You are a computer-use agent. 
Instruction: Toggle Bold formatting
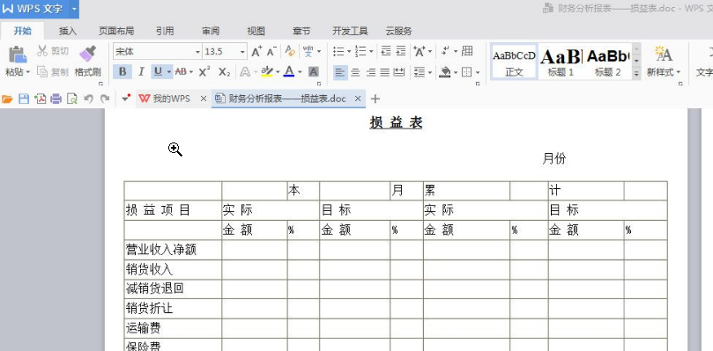point(123,72)
